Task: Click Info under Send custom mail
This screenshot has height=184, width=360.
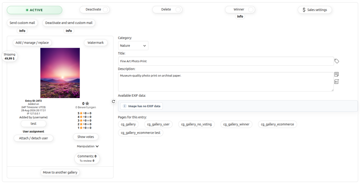Action: pos(22,31)
